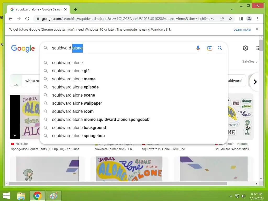The image size is (268, 201).
Task: Choose suggestion 'squidward alone scene'
Action: point(134,95)
